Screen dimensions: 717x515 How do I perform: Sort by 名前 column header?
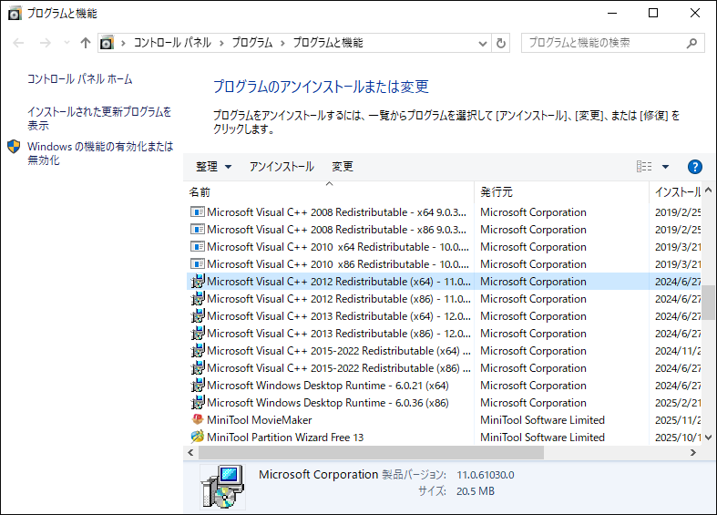(x=329, y=192)
